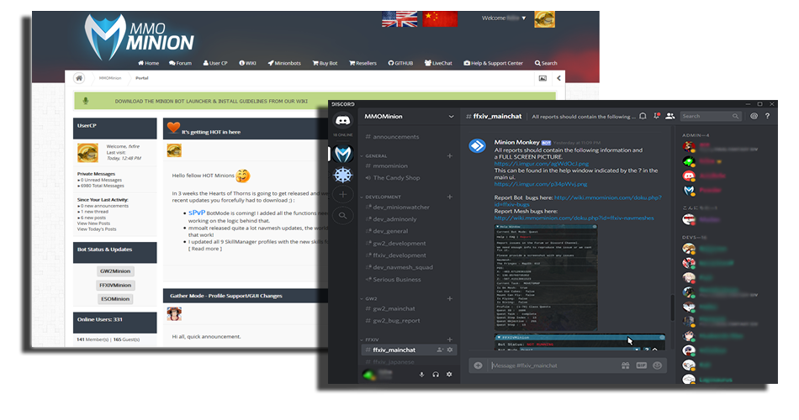The image size is (799, 420).
Task: Open User CP in website navigation
Action: pos(215,63)
